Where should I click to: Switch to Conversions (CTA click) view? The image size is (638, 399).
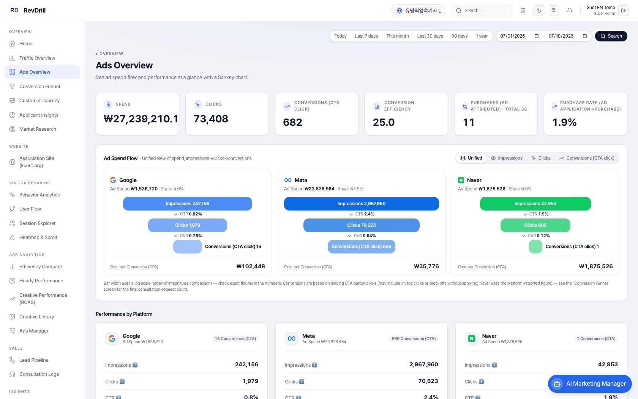(x=587, y=158)
